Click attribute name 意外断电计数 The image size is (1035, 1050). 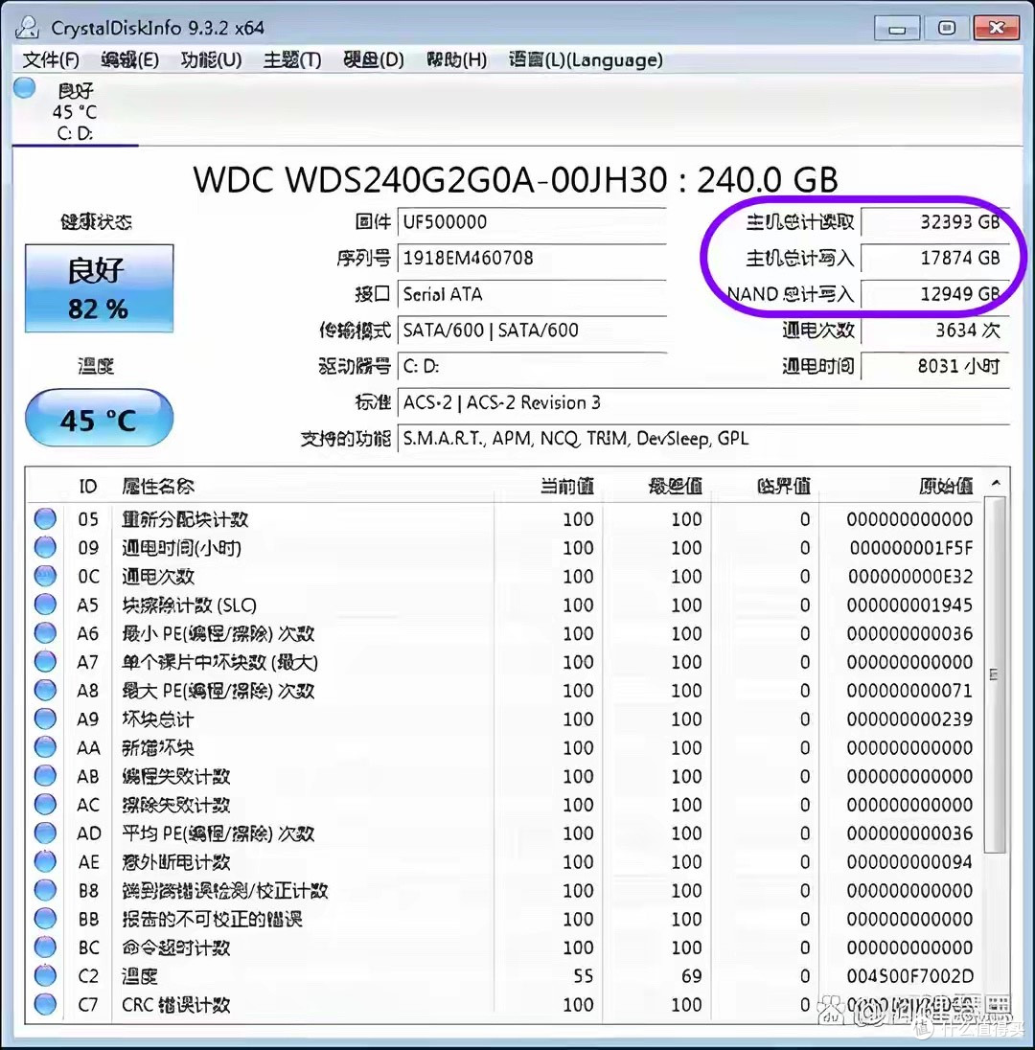[176, 862]
